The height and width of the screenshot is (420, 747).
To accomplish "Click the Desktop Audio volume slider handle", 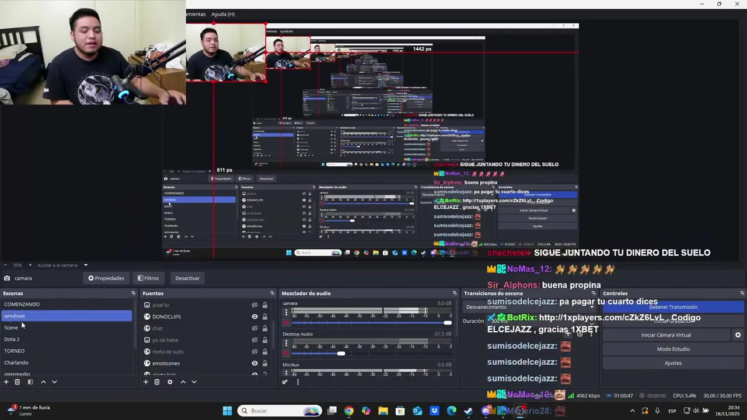I will [341, 353].
